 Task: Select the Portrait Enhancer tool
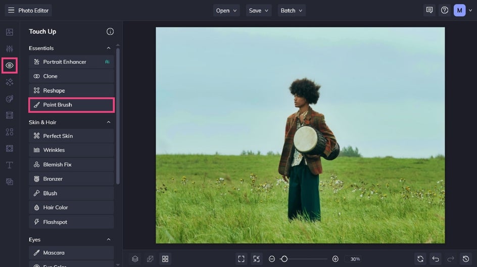(x=71, y=62)
